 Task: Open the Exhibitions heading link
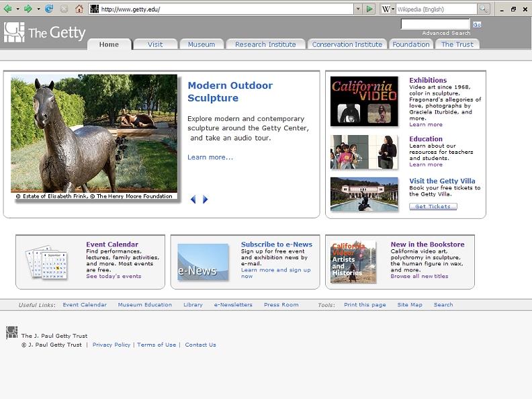click(x=428, y=80)
